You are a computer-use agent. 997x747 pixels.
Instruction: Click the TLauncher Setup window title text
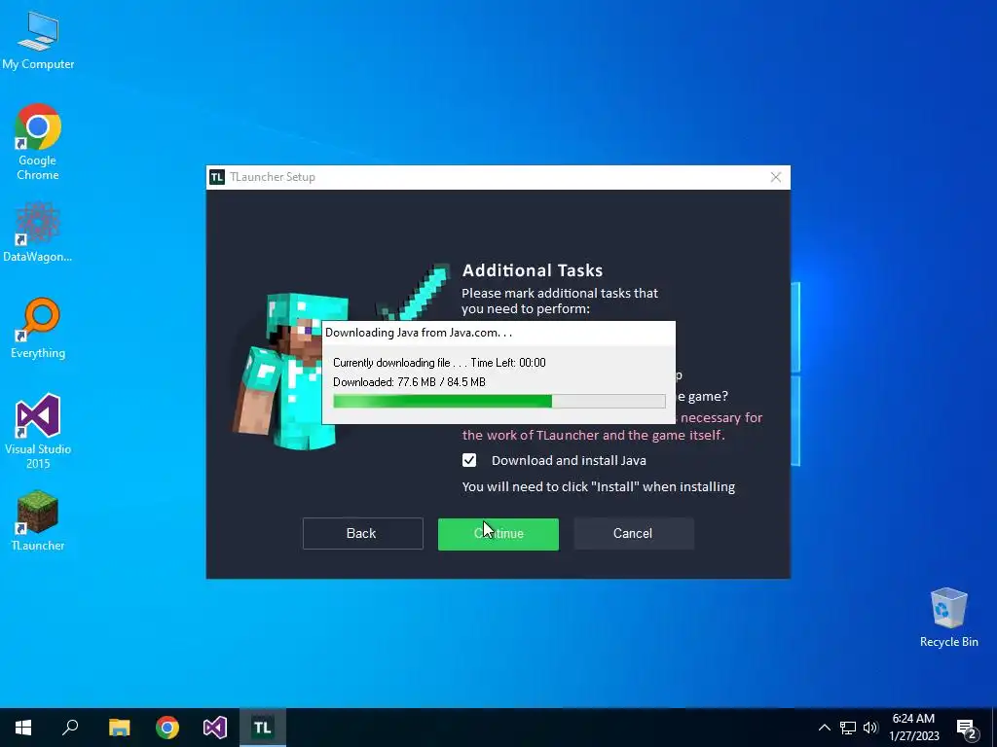pos(273,177)
